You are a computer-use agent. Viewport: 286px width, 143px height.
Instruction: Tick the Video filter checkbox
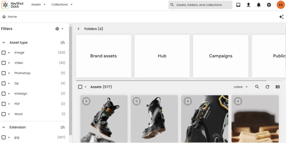(4, 63)
